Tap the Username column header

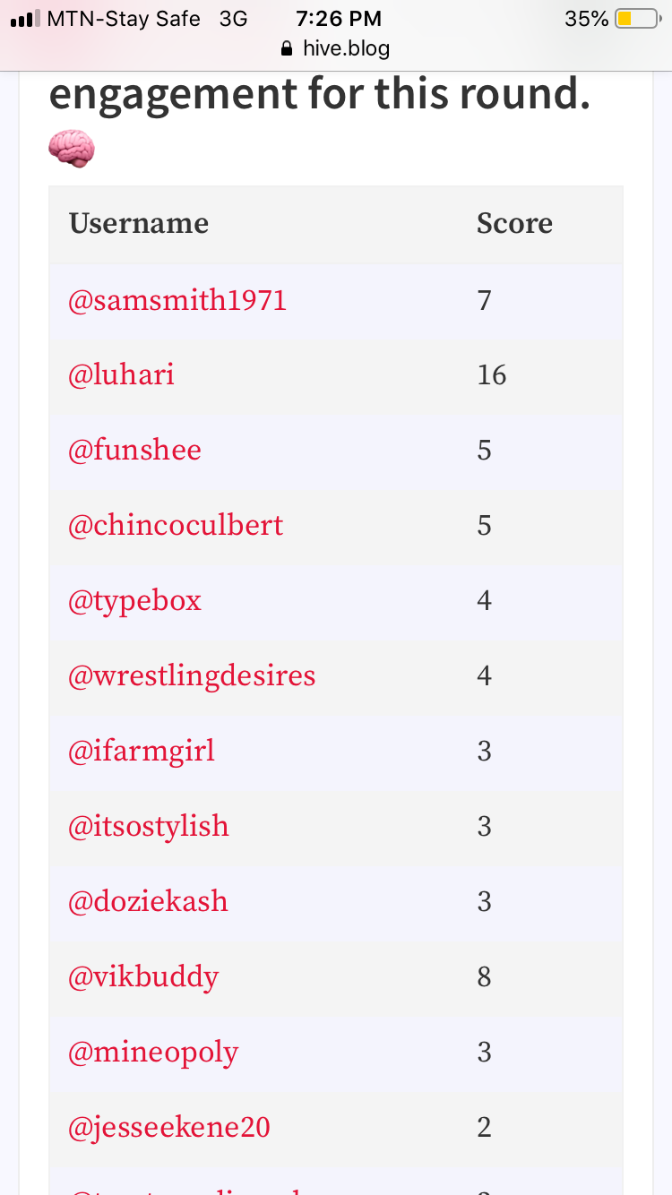(x=139, y=224)
